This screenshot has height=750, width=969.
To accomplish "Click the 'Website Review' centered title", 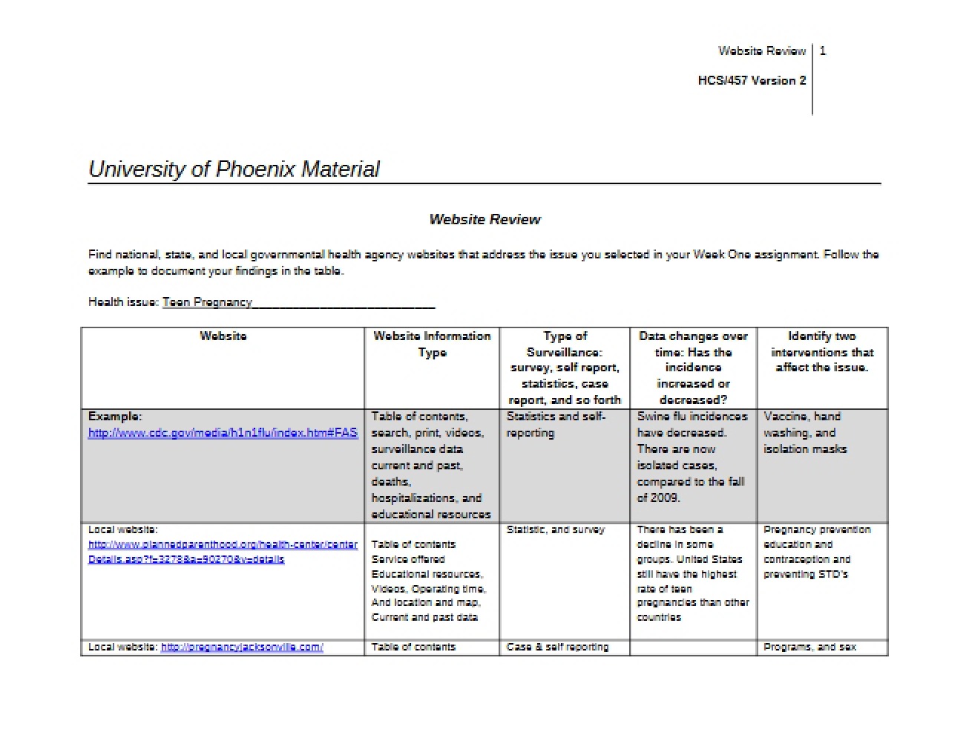I will point(484,220).
